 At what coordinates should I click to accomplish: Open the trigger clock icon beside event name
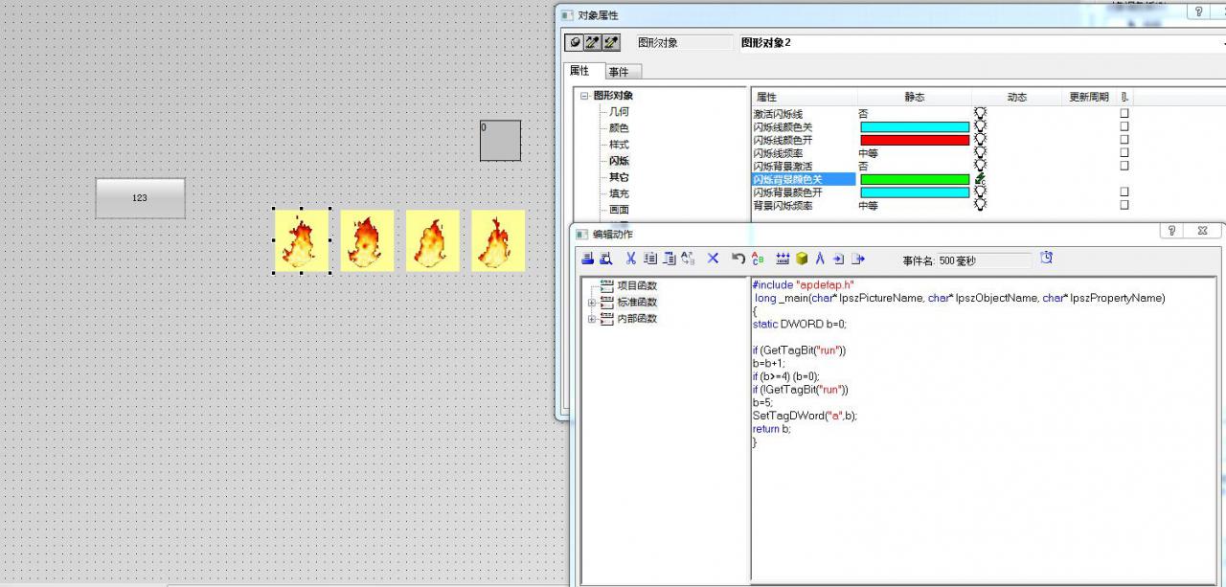[1047, 258]
